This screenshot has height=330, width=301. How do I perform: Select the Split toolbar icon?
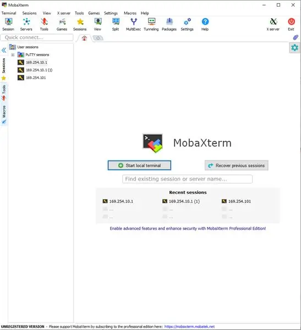pos(116,25)
